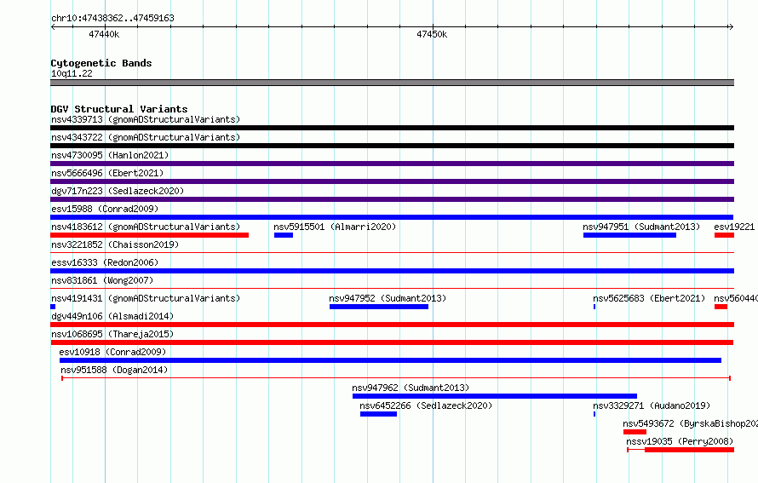Click the Cytogenetic Bands track title
The height and width of the screenshot is (483, 758).
[x=101, y=63]
